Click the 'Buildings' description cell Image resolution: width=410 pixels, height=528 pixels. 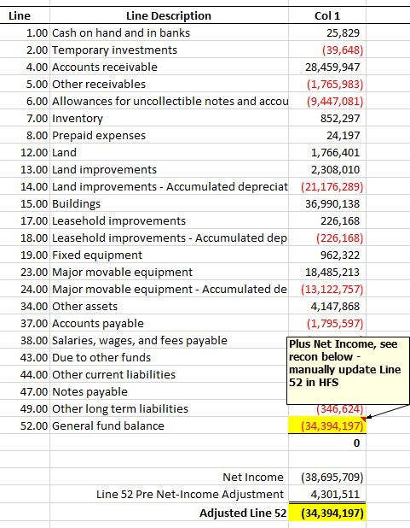pos(169,203)
